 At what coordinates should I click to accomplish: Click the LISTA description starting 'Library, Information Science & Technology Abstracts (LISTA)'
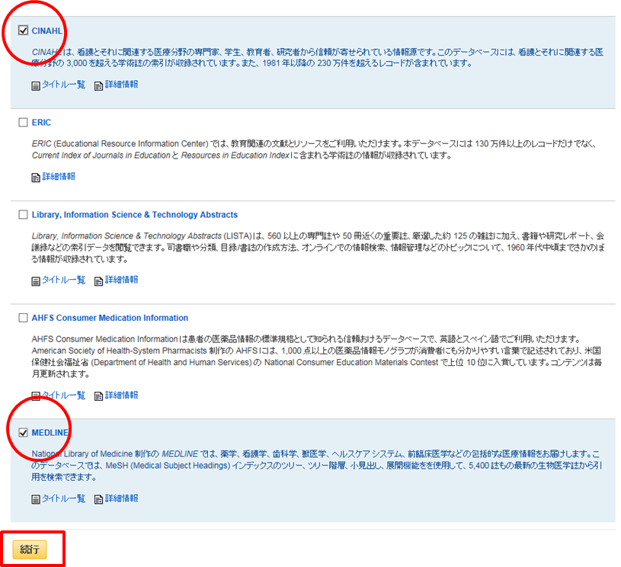(318, 248)
